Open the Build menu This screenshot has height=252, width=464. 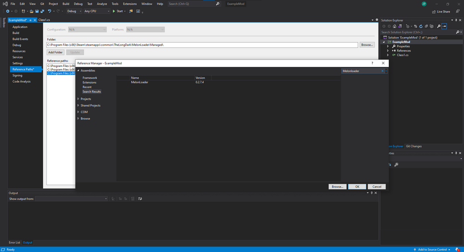tap(66, 4)
